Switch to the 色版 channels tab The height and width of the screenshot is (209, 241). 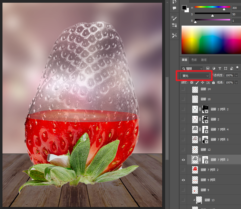point(194,60)
